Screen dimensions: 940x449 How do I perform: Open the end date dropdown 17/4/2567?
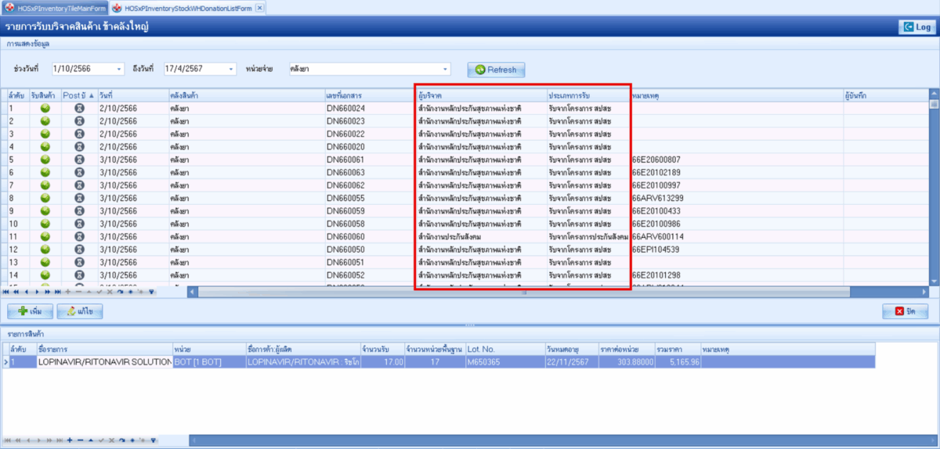(230, 69)
